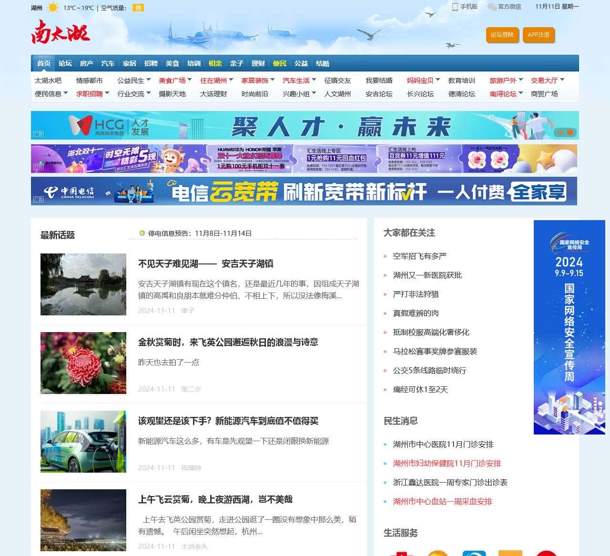Viewport: 610px width, 556px height.
Task: Open the 国家网络安全宣传周 side banner
Action: click(569, 327)
